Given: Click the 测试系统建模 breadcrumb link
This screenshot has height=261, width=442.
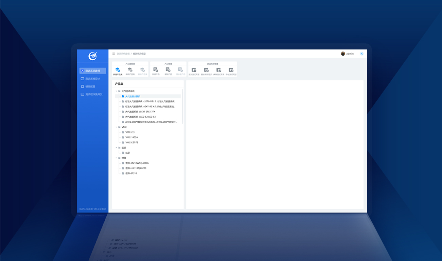Looking at the screenshot, I should [123, 54].
